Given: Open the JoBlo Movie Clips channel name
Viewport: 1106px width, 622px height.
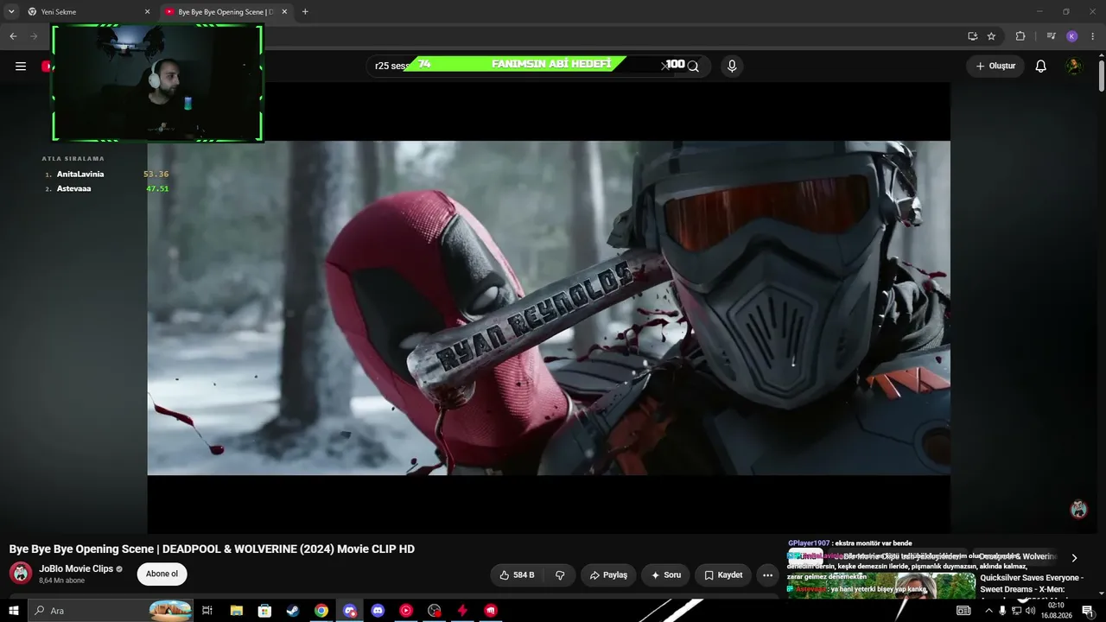Looking at the screenshot, I should [76, 568].
